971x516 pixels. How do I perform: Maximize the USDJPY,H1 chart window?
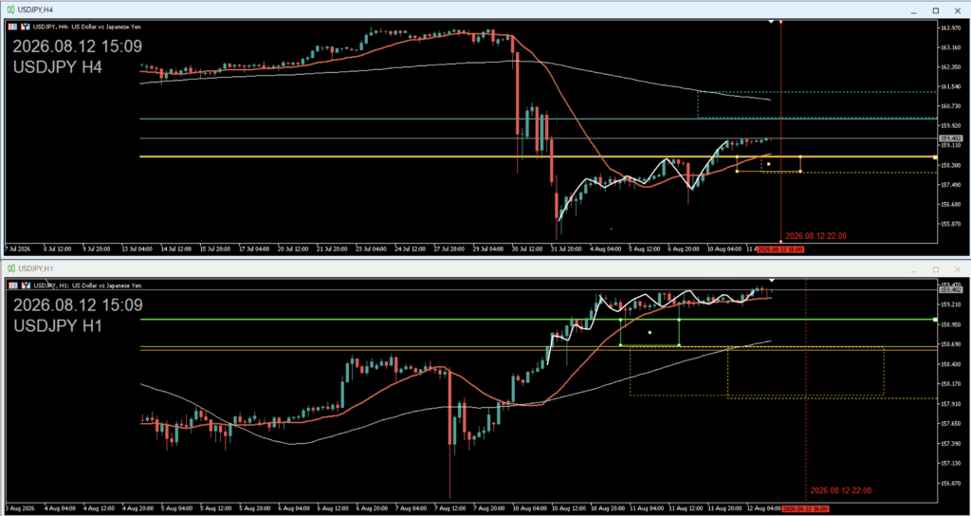click(x=936, y=269)
